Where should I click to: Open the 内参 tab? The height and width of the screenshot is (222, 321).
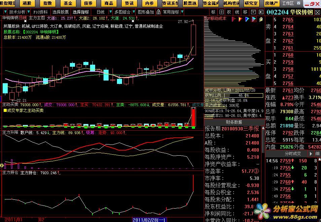coord(150,3)
